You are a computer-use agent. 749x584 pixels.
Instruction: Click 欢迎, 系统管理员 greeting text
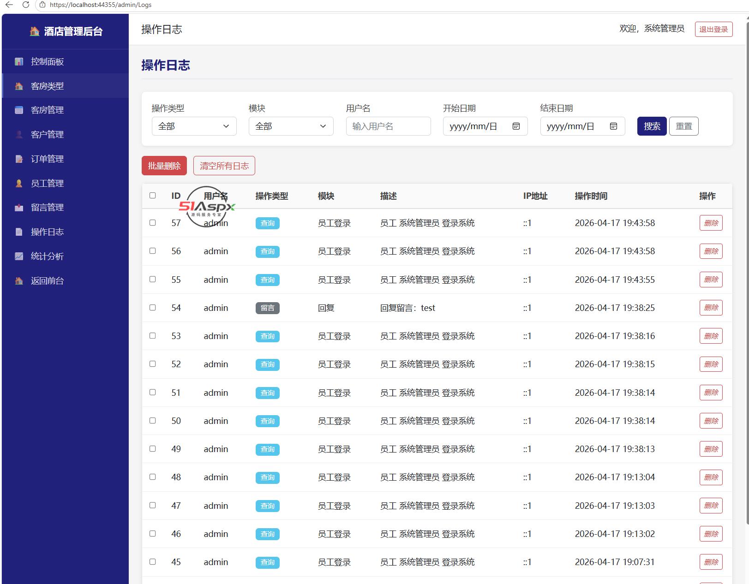point(652,29)
